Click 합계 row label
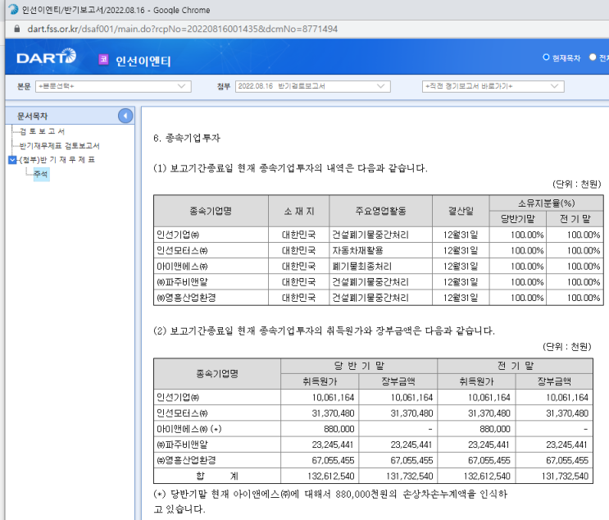Screen dimensions: 609x520 coord(216,476)
